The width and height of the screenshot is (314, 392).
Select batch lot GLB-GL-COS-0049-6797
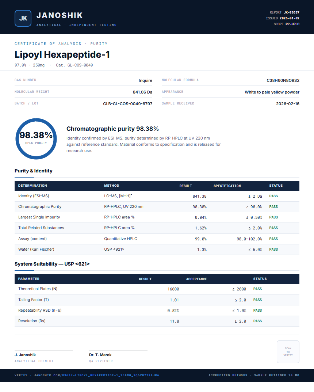[x=128, y=104]
